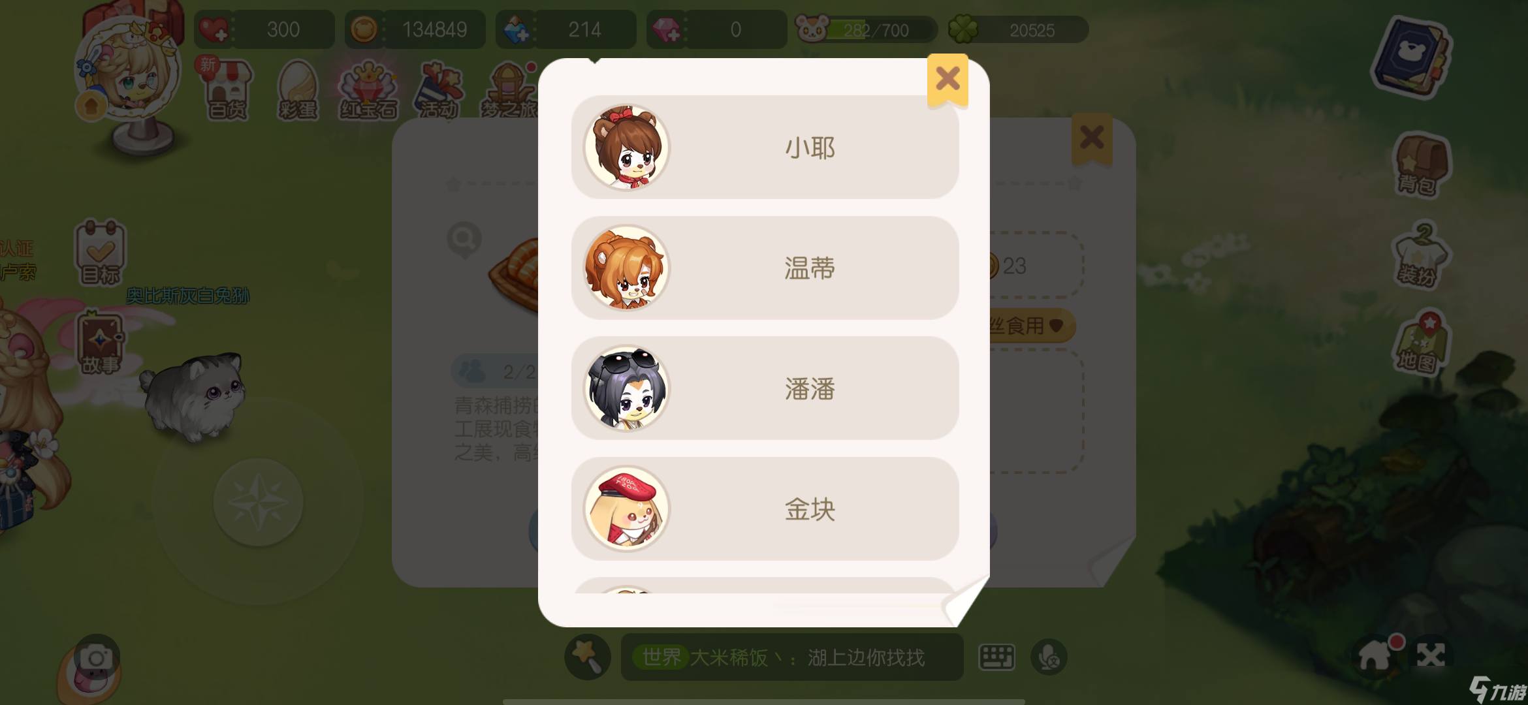1528x705 pixels.
Task: Tap the camera screenshot icon
Action: point(96,658)
